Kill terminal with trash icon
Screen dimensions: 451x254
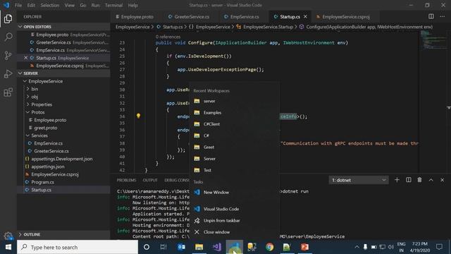[419, 180]
